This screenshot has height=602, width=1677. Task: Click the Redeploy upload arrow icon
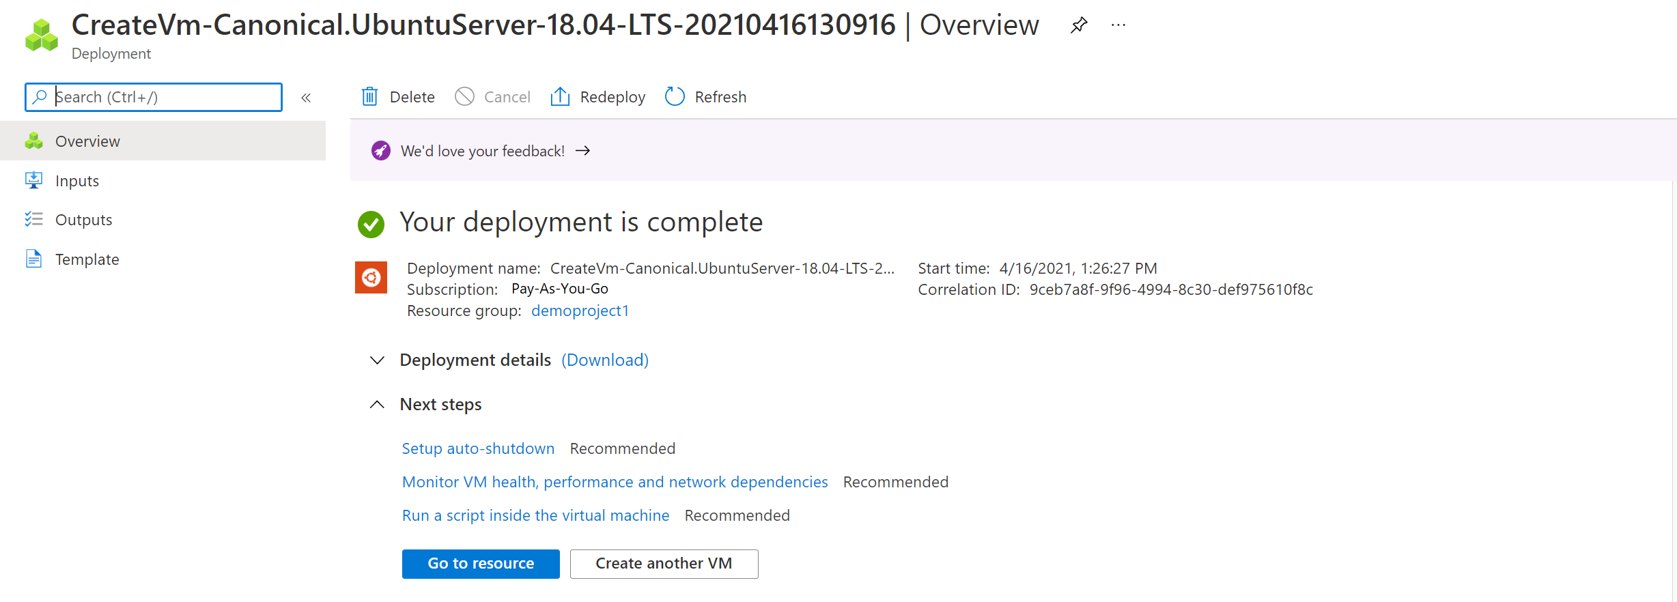click(x=560, y=96)
